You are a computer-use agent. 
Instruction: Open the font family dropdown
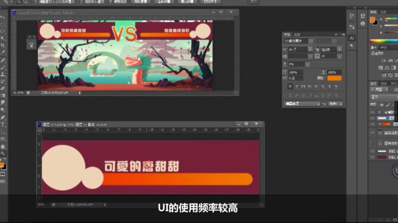coord(311,41)
